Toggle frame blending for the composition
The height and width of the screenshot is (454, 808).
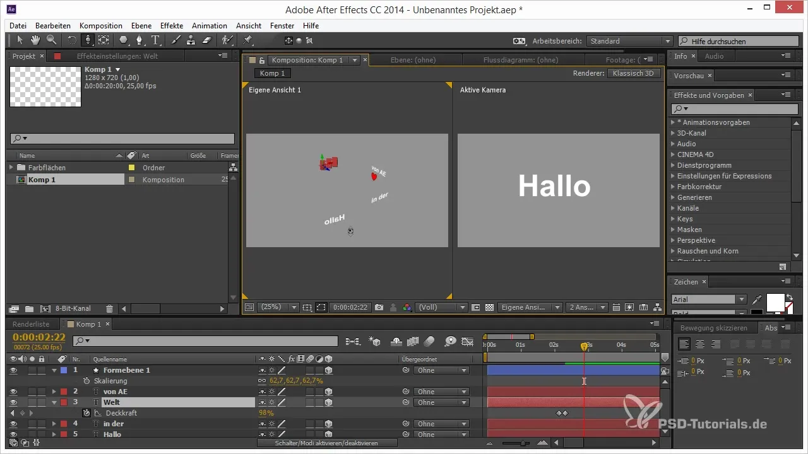413,341
